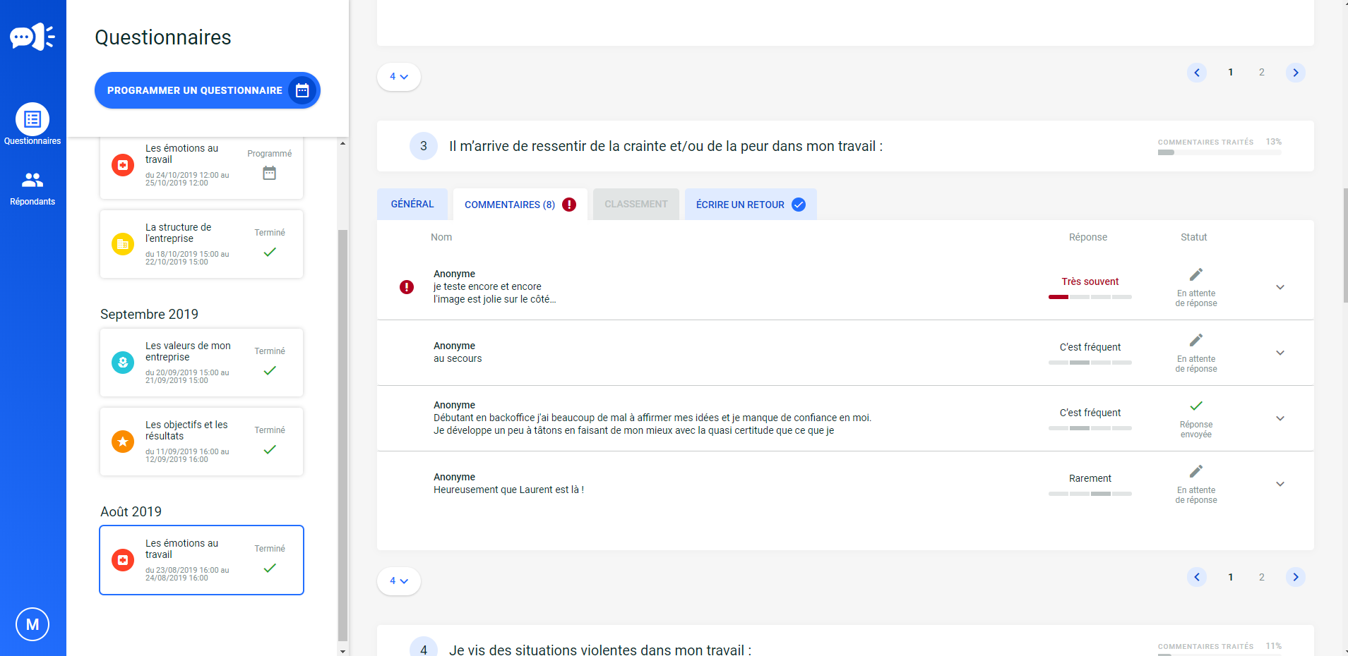
Task: Click the Statut column header
Action: [1194, 237]
